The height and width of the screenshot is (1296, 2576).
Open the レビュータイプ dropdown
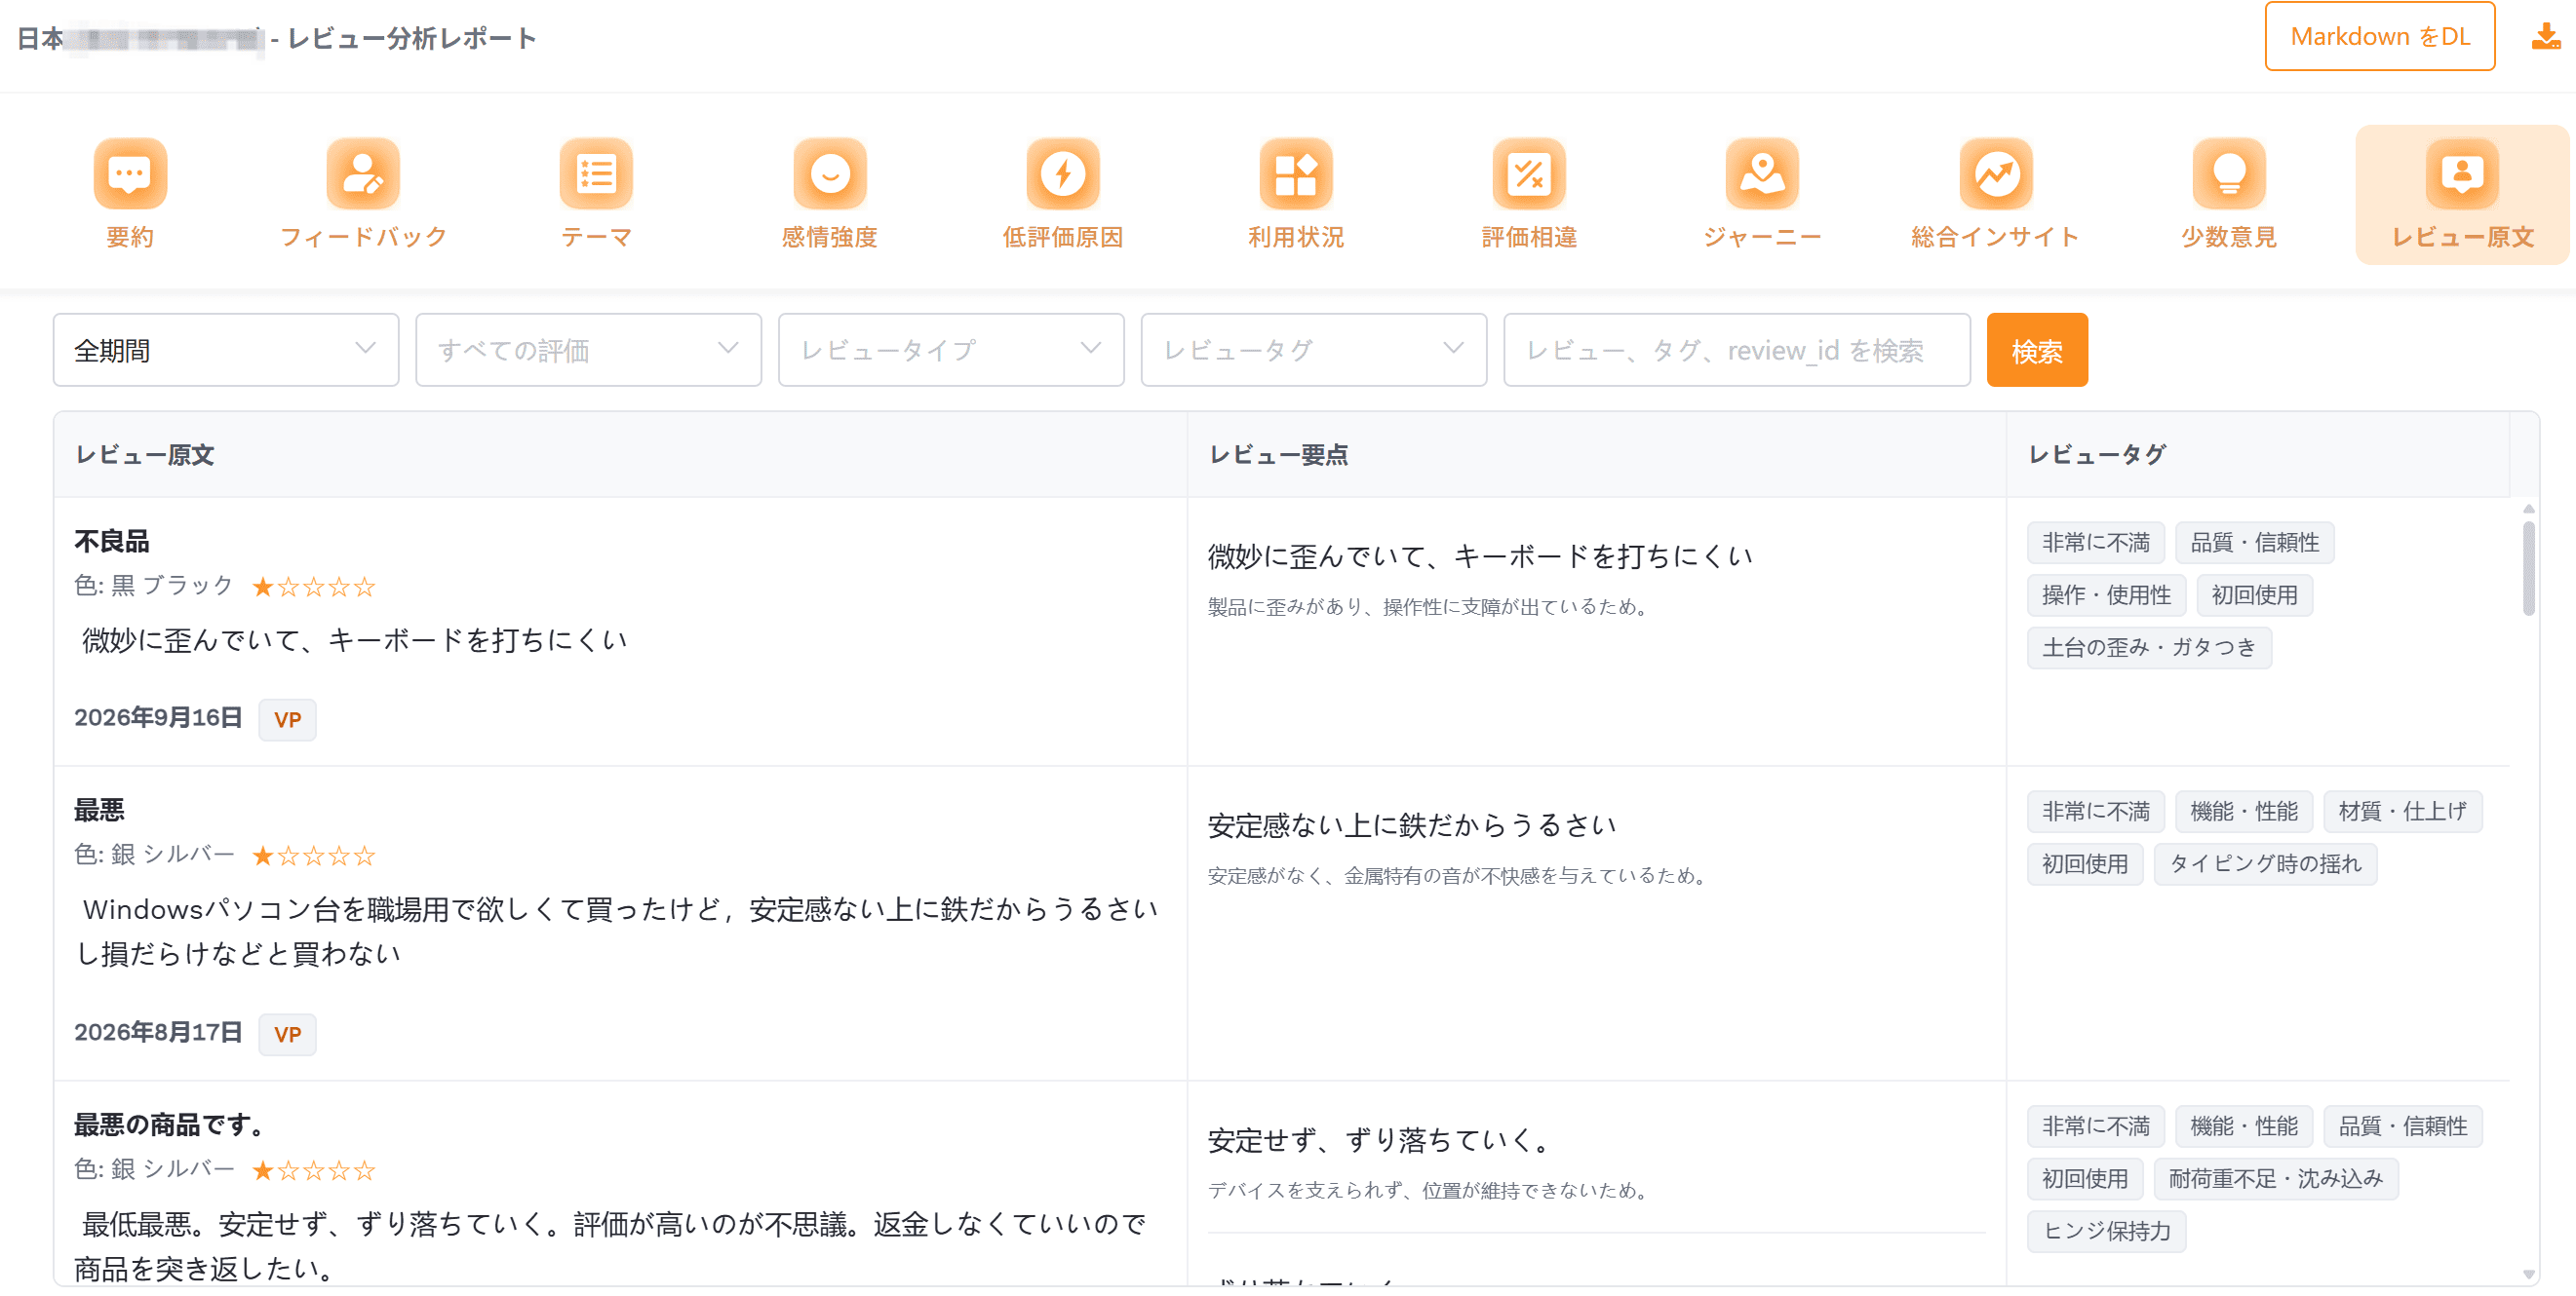(x=952, y=350)
